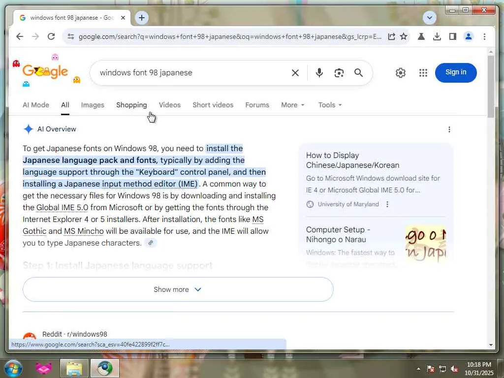Open the taskbar clock and date
Image resolution: width=504 pixels, height=378 pixels.
tap(479, 369)
